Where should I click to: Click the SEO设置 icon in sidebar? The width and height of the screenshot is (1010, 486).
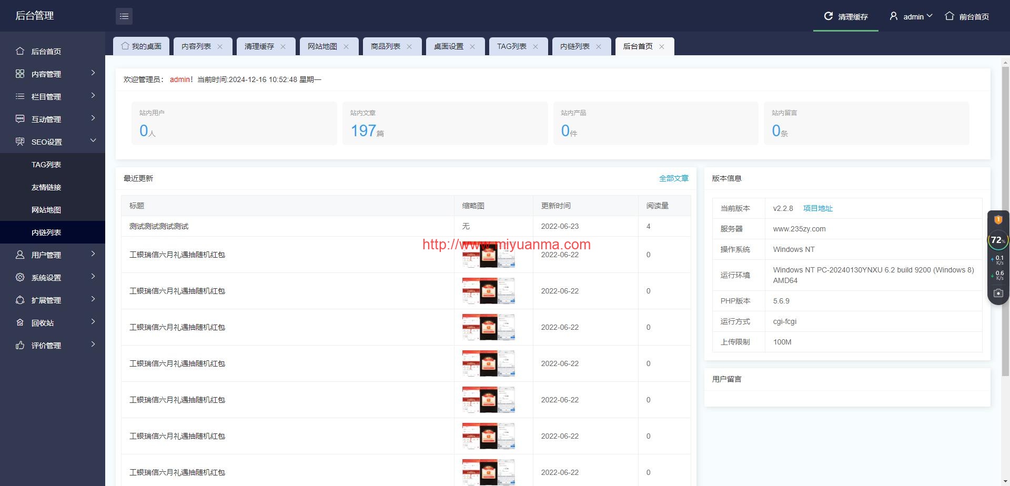coord(20,141)
